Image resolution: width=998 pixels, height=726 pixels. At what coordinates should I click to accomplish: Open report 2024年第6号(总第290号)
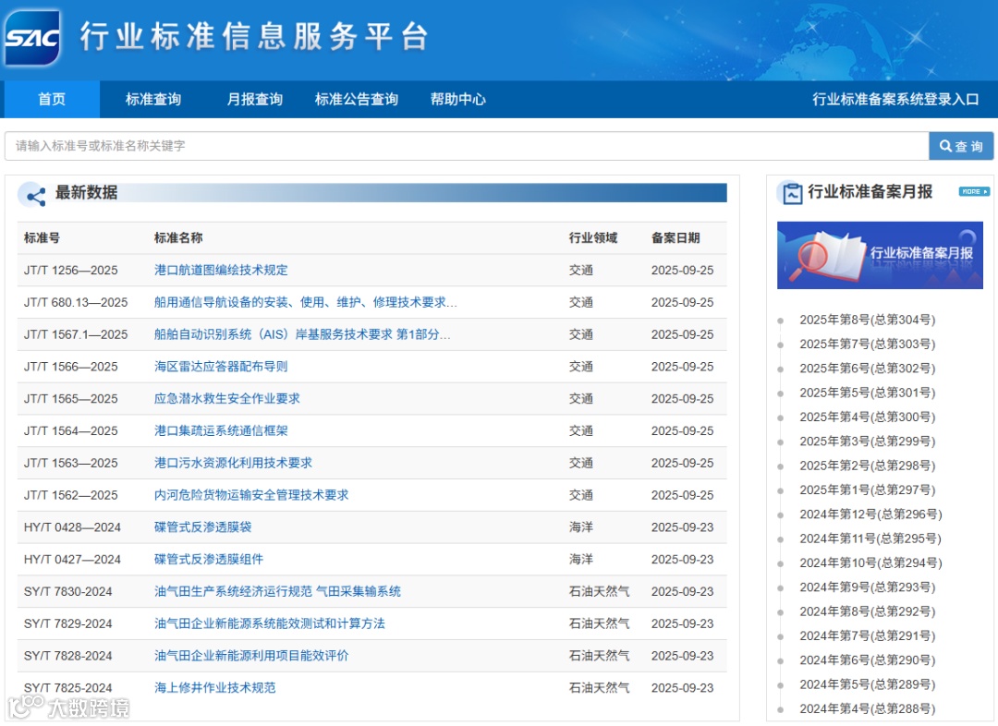coord(868,660)
